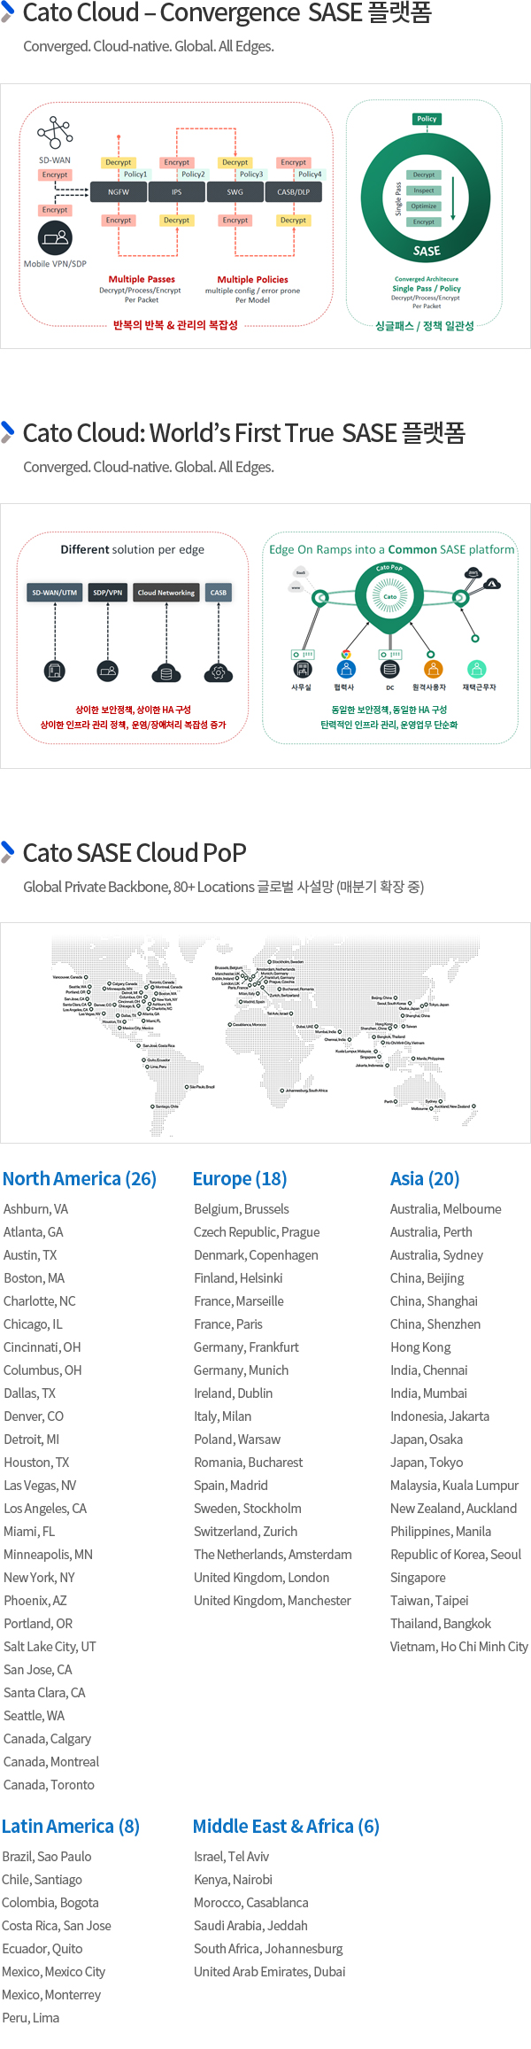Select the SWG block in diagram

point(235,191)
